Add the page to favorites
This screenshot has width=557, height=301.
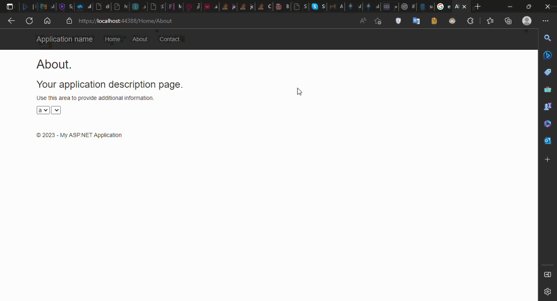[378, 21]
